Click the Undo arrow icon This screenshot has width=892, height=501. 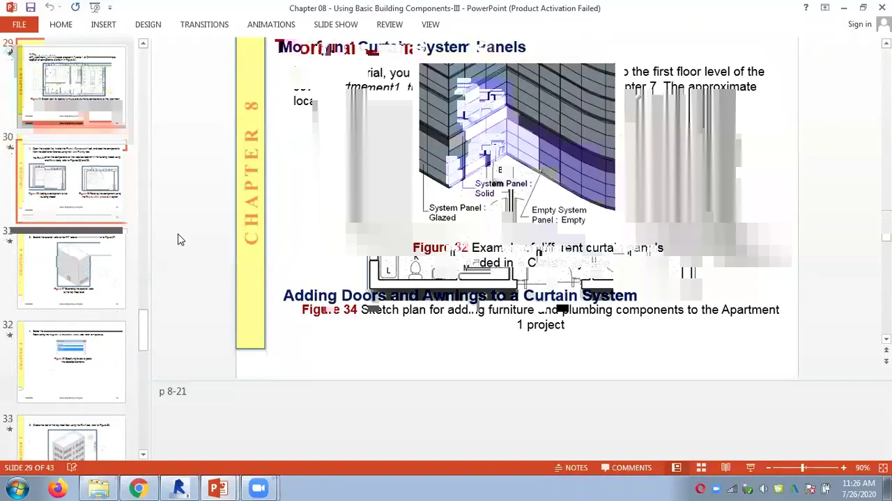point(49,8)
